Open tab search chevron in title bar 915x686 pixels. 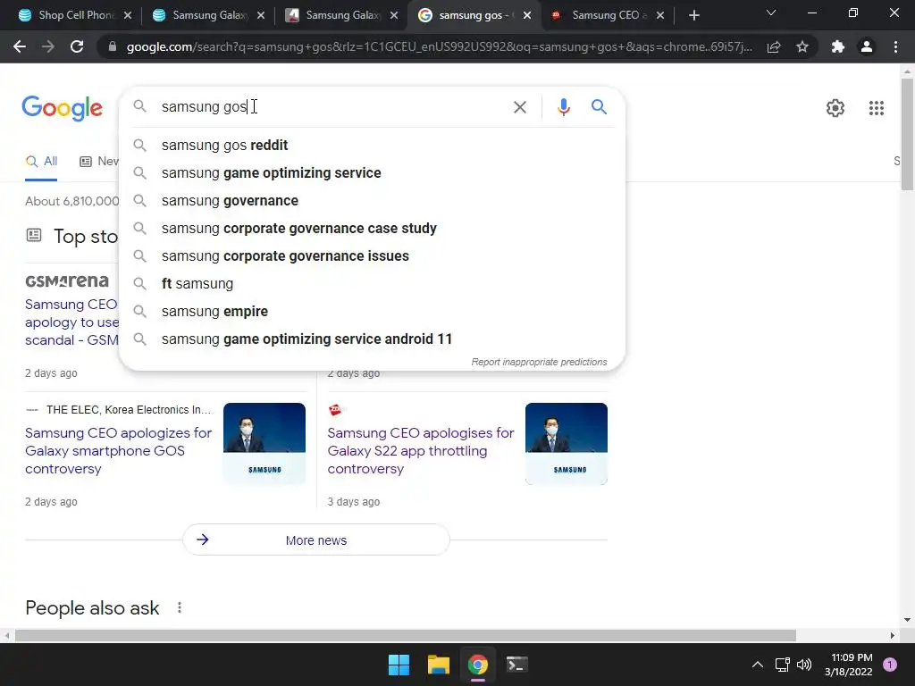771,13
